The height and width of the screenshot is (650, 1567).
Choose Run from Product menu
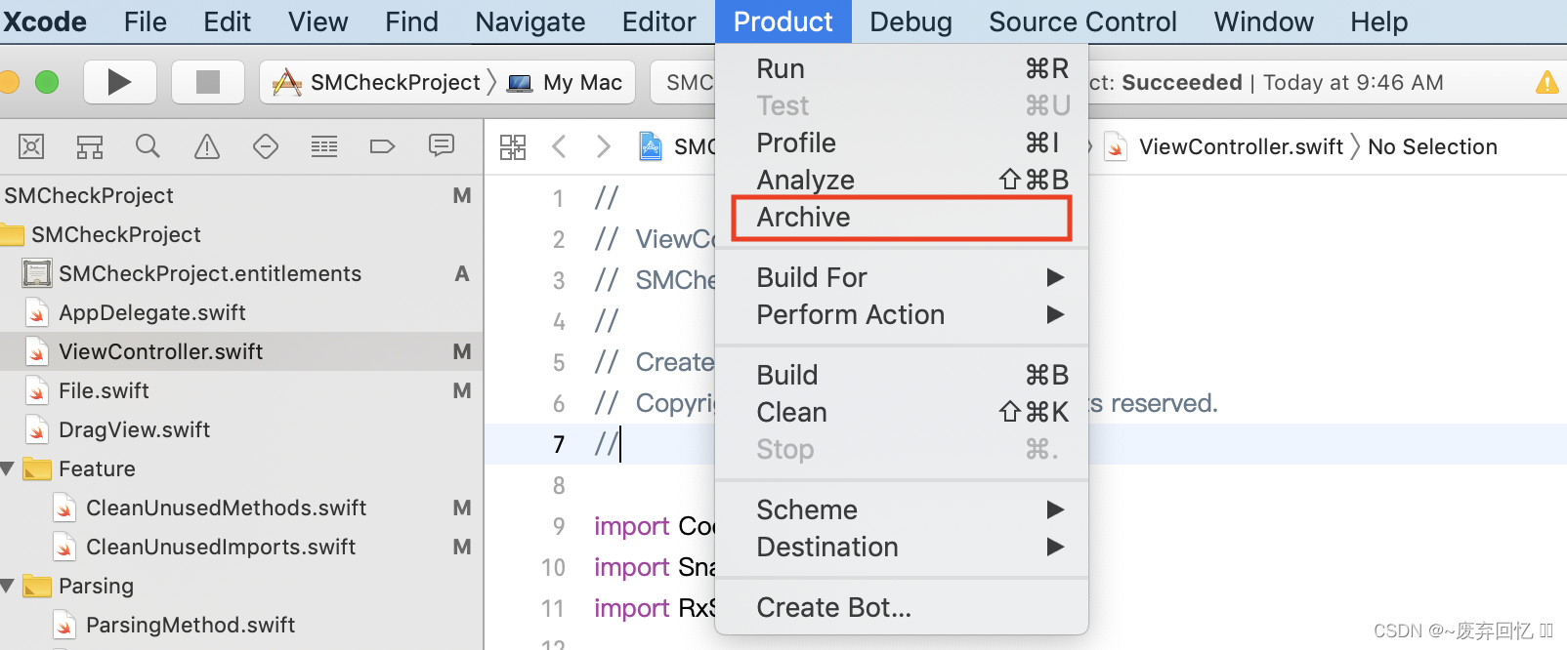tap(902, 69)
